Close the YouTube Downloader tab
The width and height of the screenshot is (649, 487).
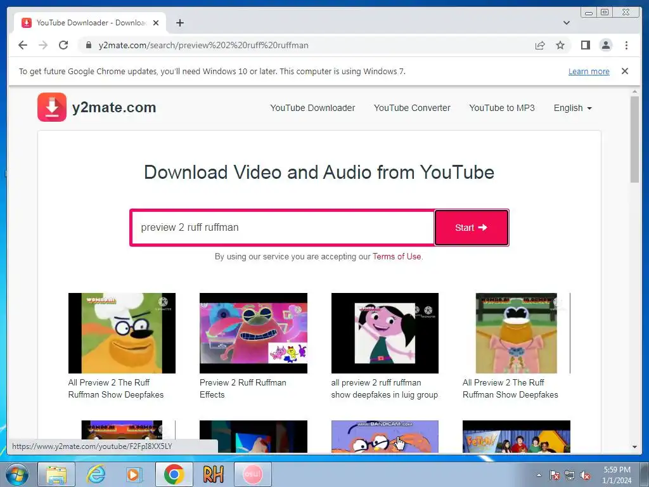156,23
